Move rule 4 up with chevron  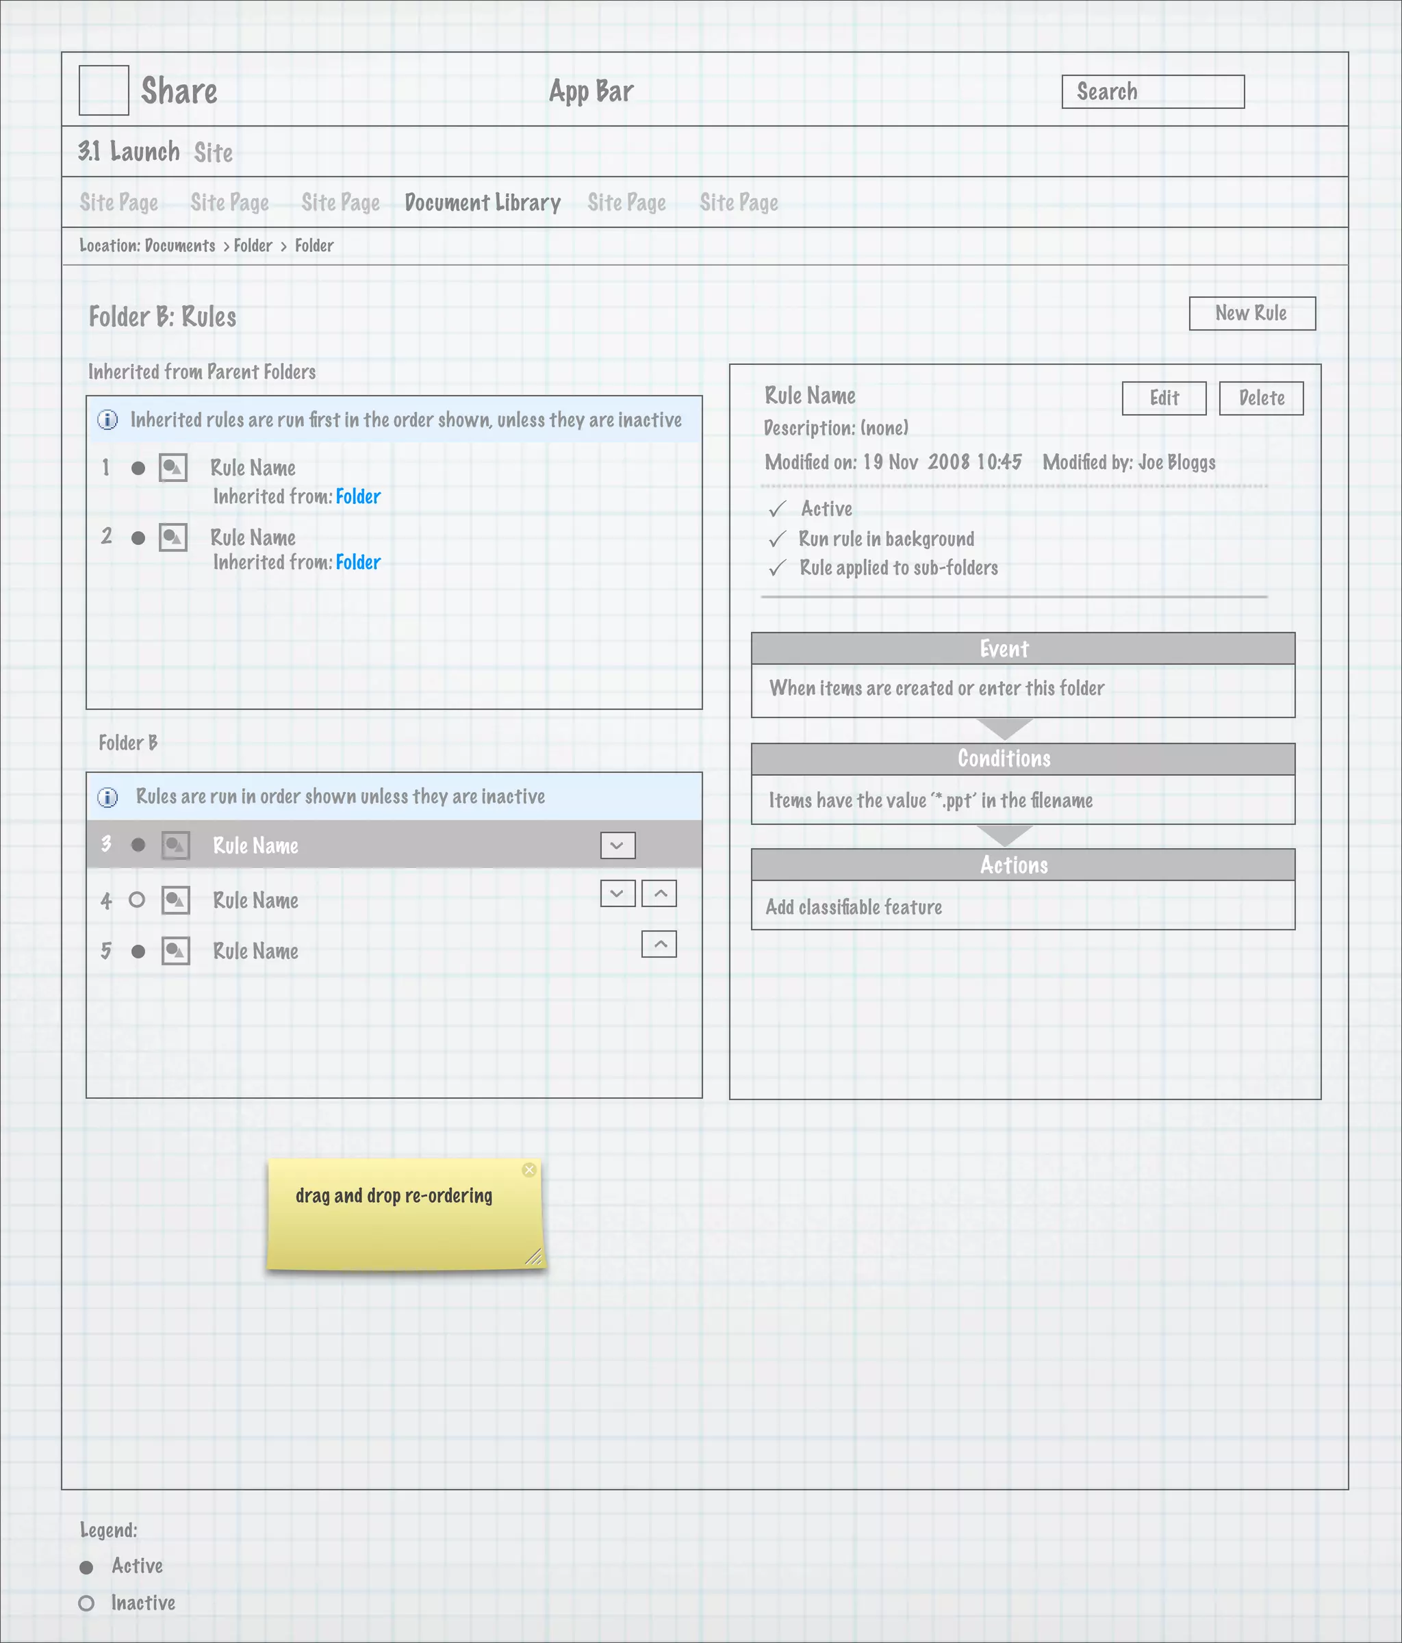click(x=659, y=893)
